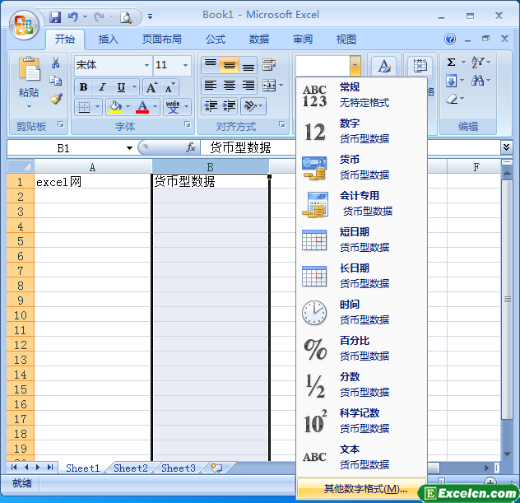Expand the formula bar
Image resolution: width=520 pixels, height=503 pixels.
coord(506,147)
